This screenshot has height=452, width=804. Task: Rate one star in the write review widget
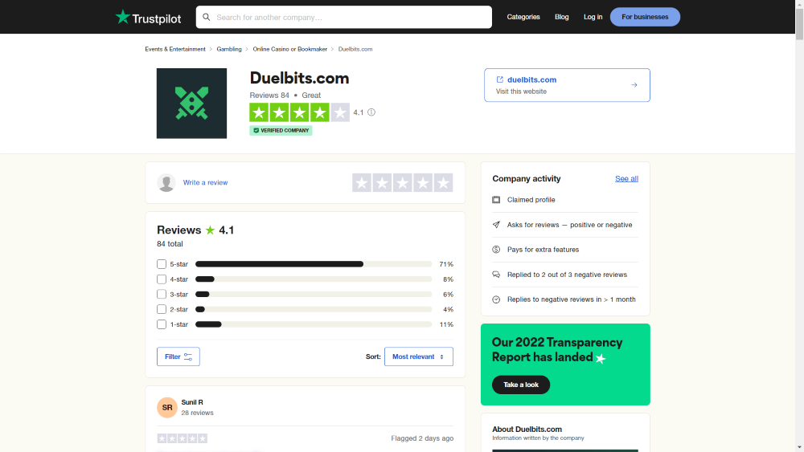pos(362,183)
